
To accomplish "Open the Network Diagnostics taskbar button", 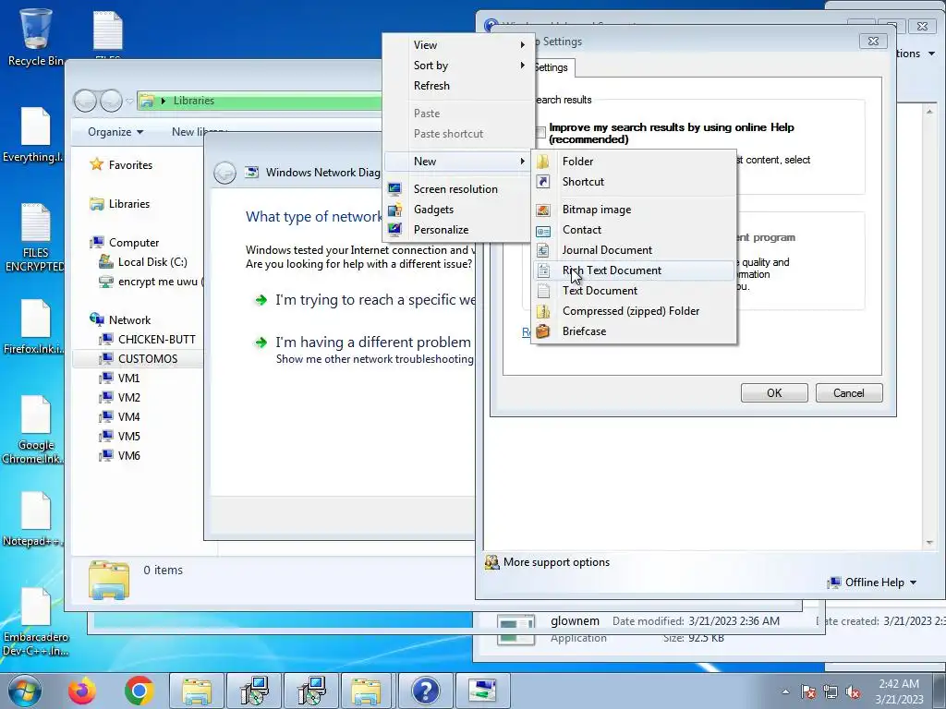I will 482,691.
